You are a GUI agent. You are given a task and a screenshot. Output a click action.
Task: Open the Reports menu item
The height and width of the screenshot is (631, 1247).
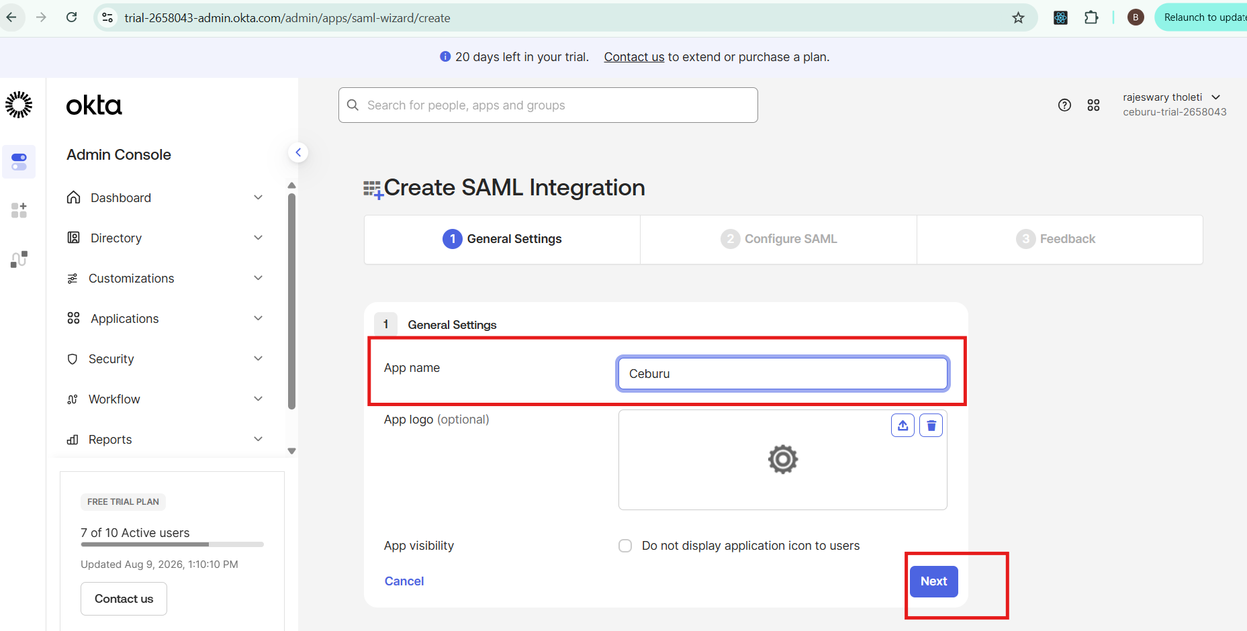coord(110,440)
